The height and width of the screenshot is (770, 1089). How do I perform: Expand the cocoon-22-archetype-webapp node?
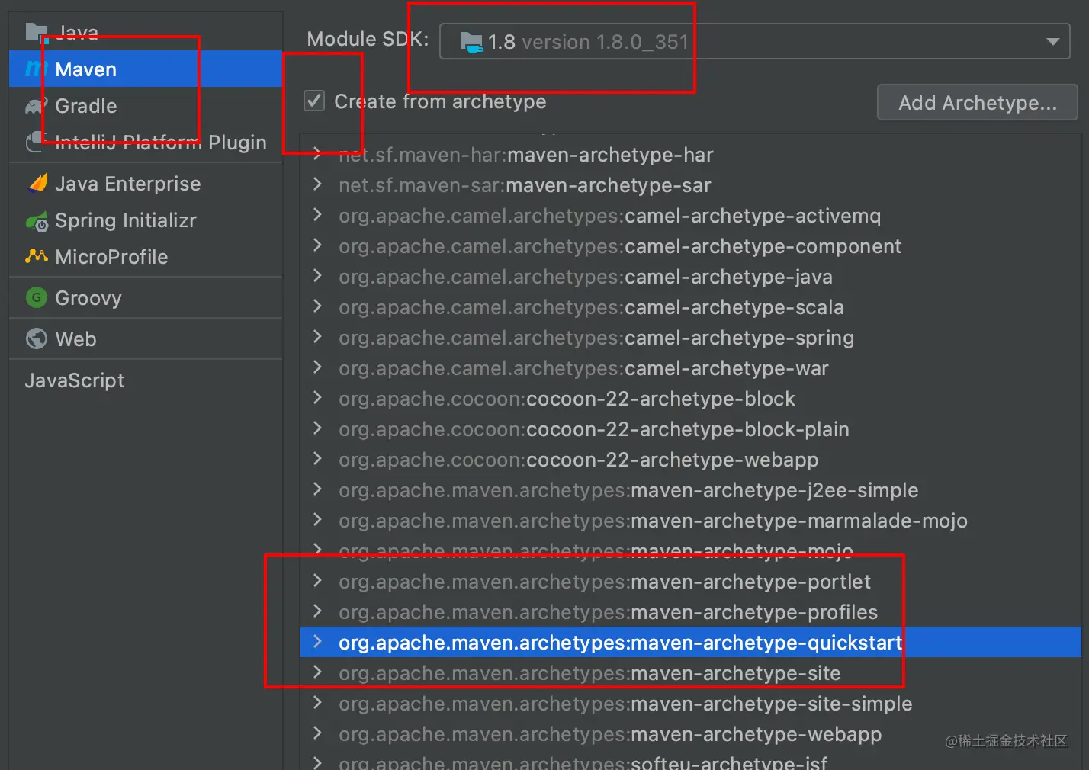(x=317, y=459)
